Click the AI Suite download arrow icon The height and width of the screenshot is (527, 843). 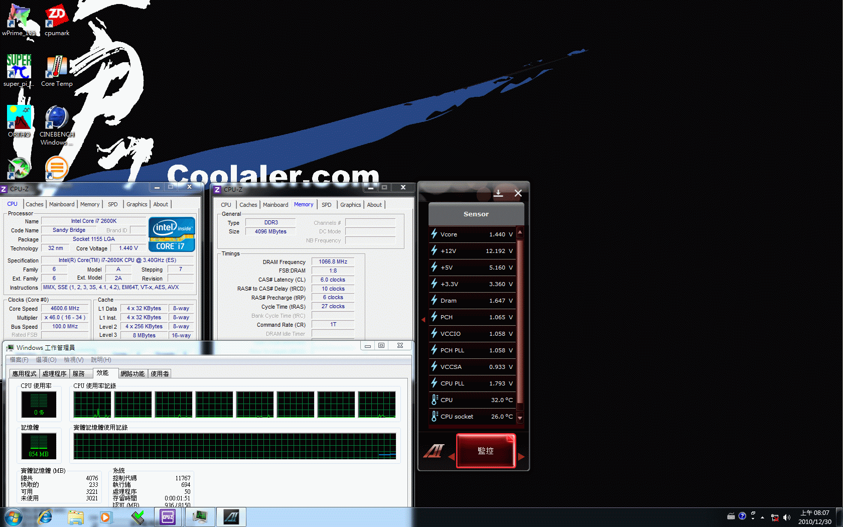point(498,193)
